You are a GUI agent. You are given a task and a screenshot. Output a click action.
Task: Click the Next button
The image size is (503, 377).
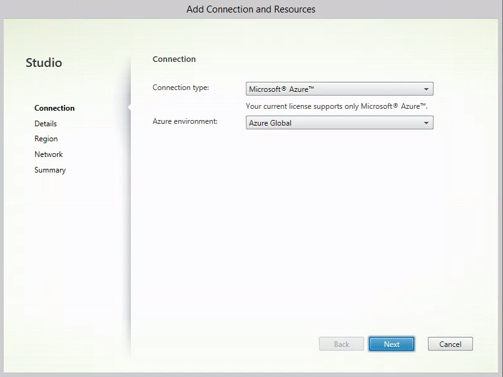(x=392, y=344)
